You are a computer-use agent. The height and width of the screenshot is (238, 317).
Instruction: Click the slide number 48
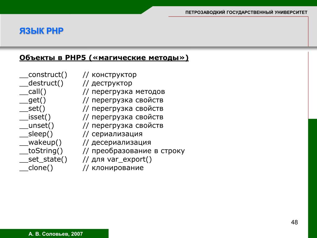294,222
